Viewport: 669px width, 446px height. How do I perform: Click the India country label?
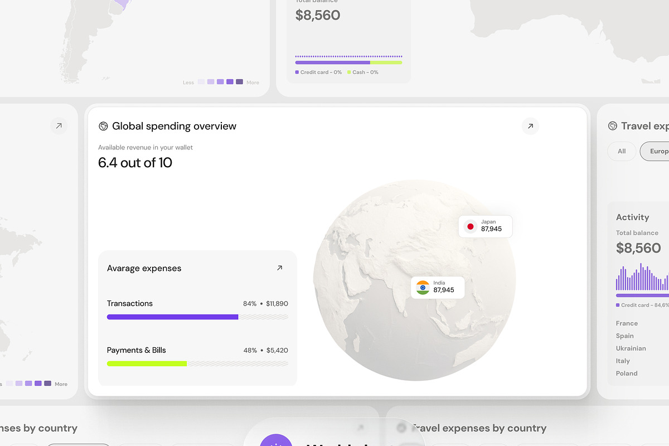pos(439,283)
